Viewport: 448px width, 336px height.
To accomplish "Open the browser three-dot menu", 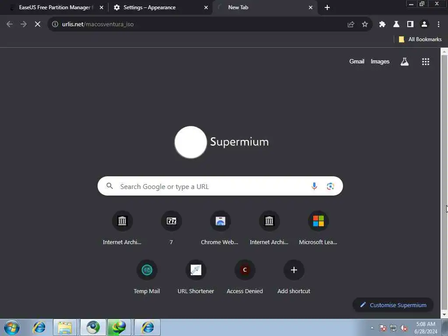I will (x=438, y=24).
